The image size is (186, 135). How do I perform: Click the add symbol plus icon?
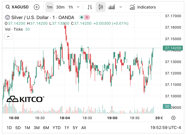pyautogui.click(x=37, y=7)
